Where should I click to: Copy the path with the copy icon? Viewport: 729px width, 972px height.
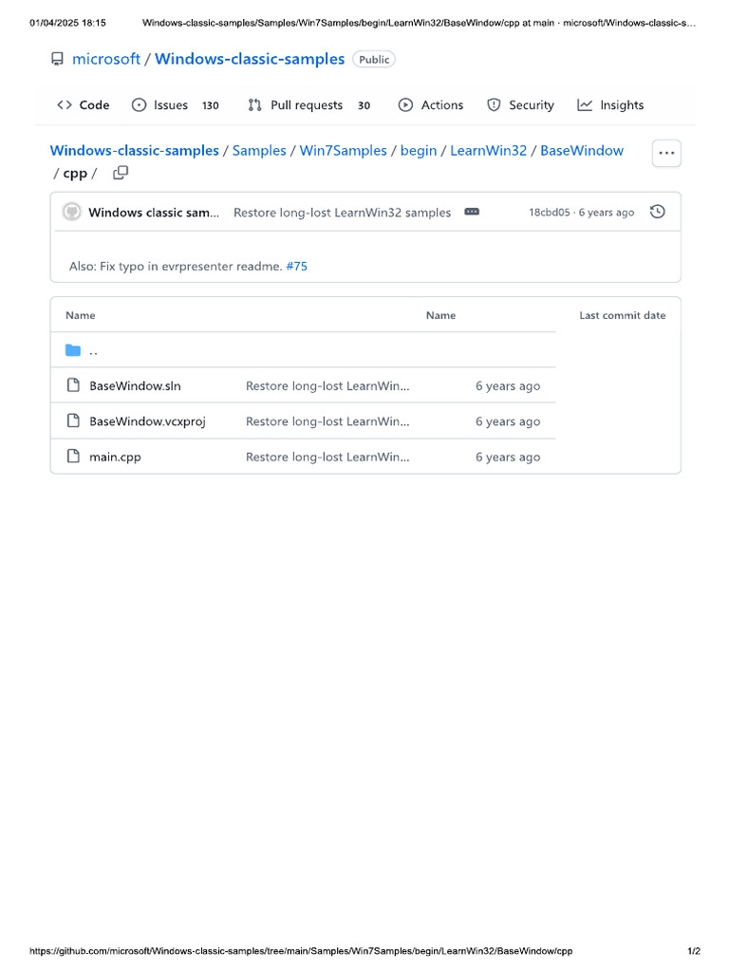(x=121, y=173)
